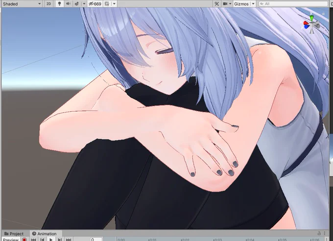The image size is (333, 241).
Task: Click the orientation gizmo blue Z axis cone
Action: coord(307,26)
